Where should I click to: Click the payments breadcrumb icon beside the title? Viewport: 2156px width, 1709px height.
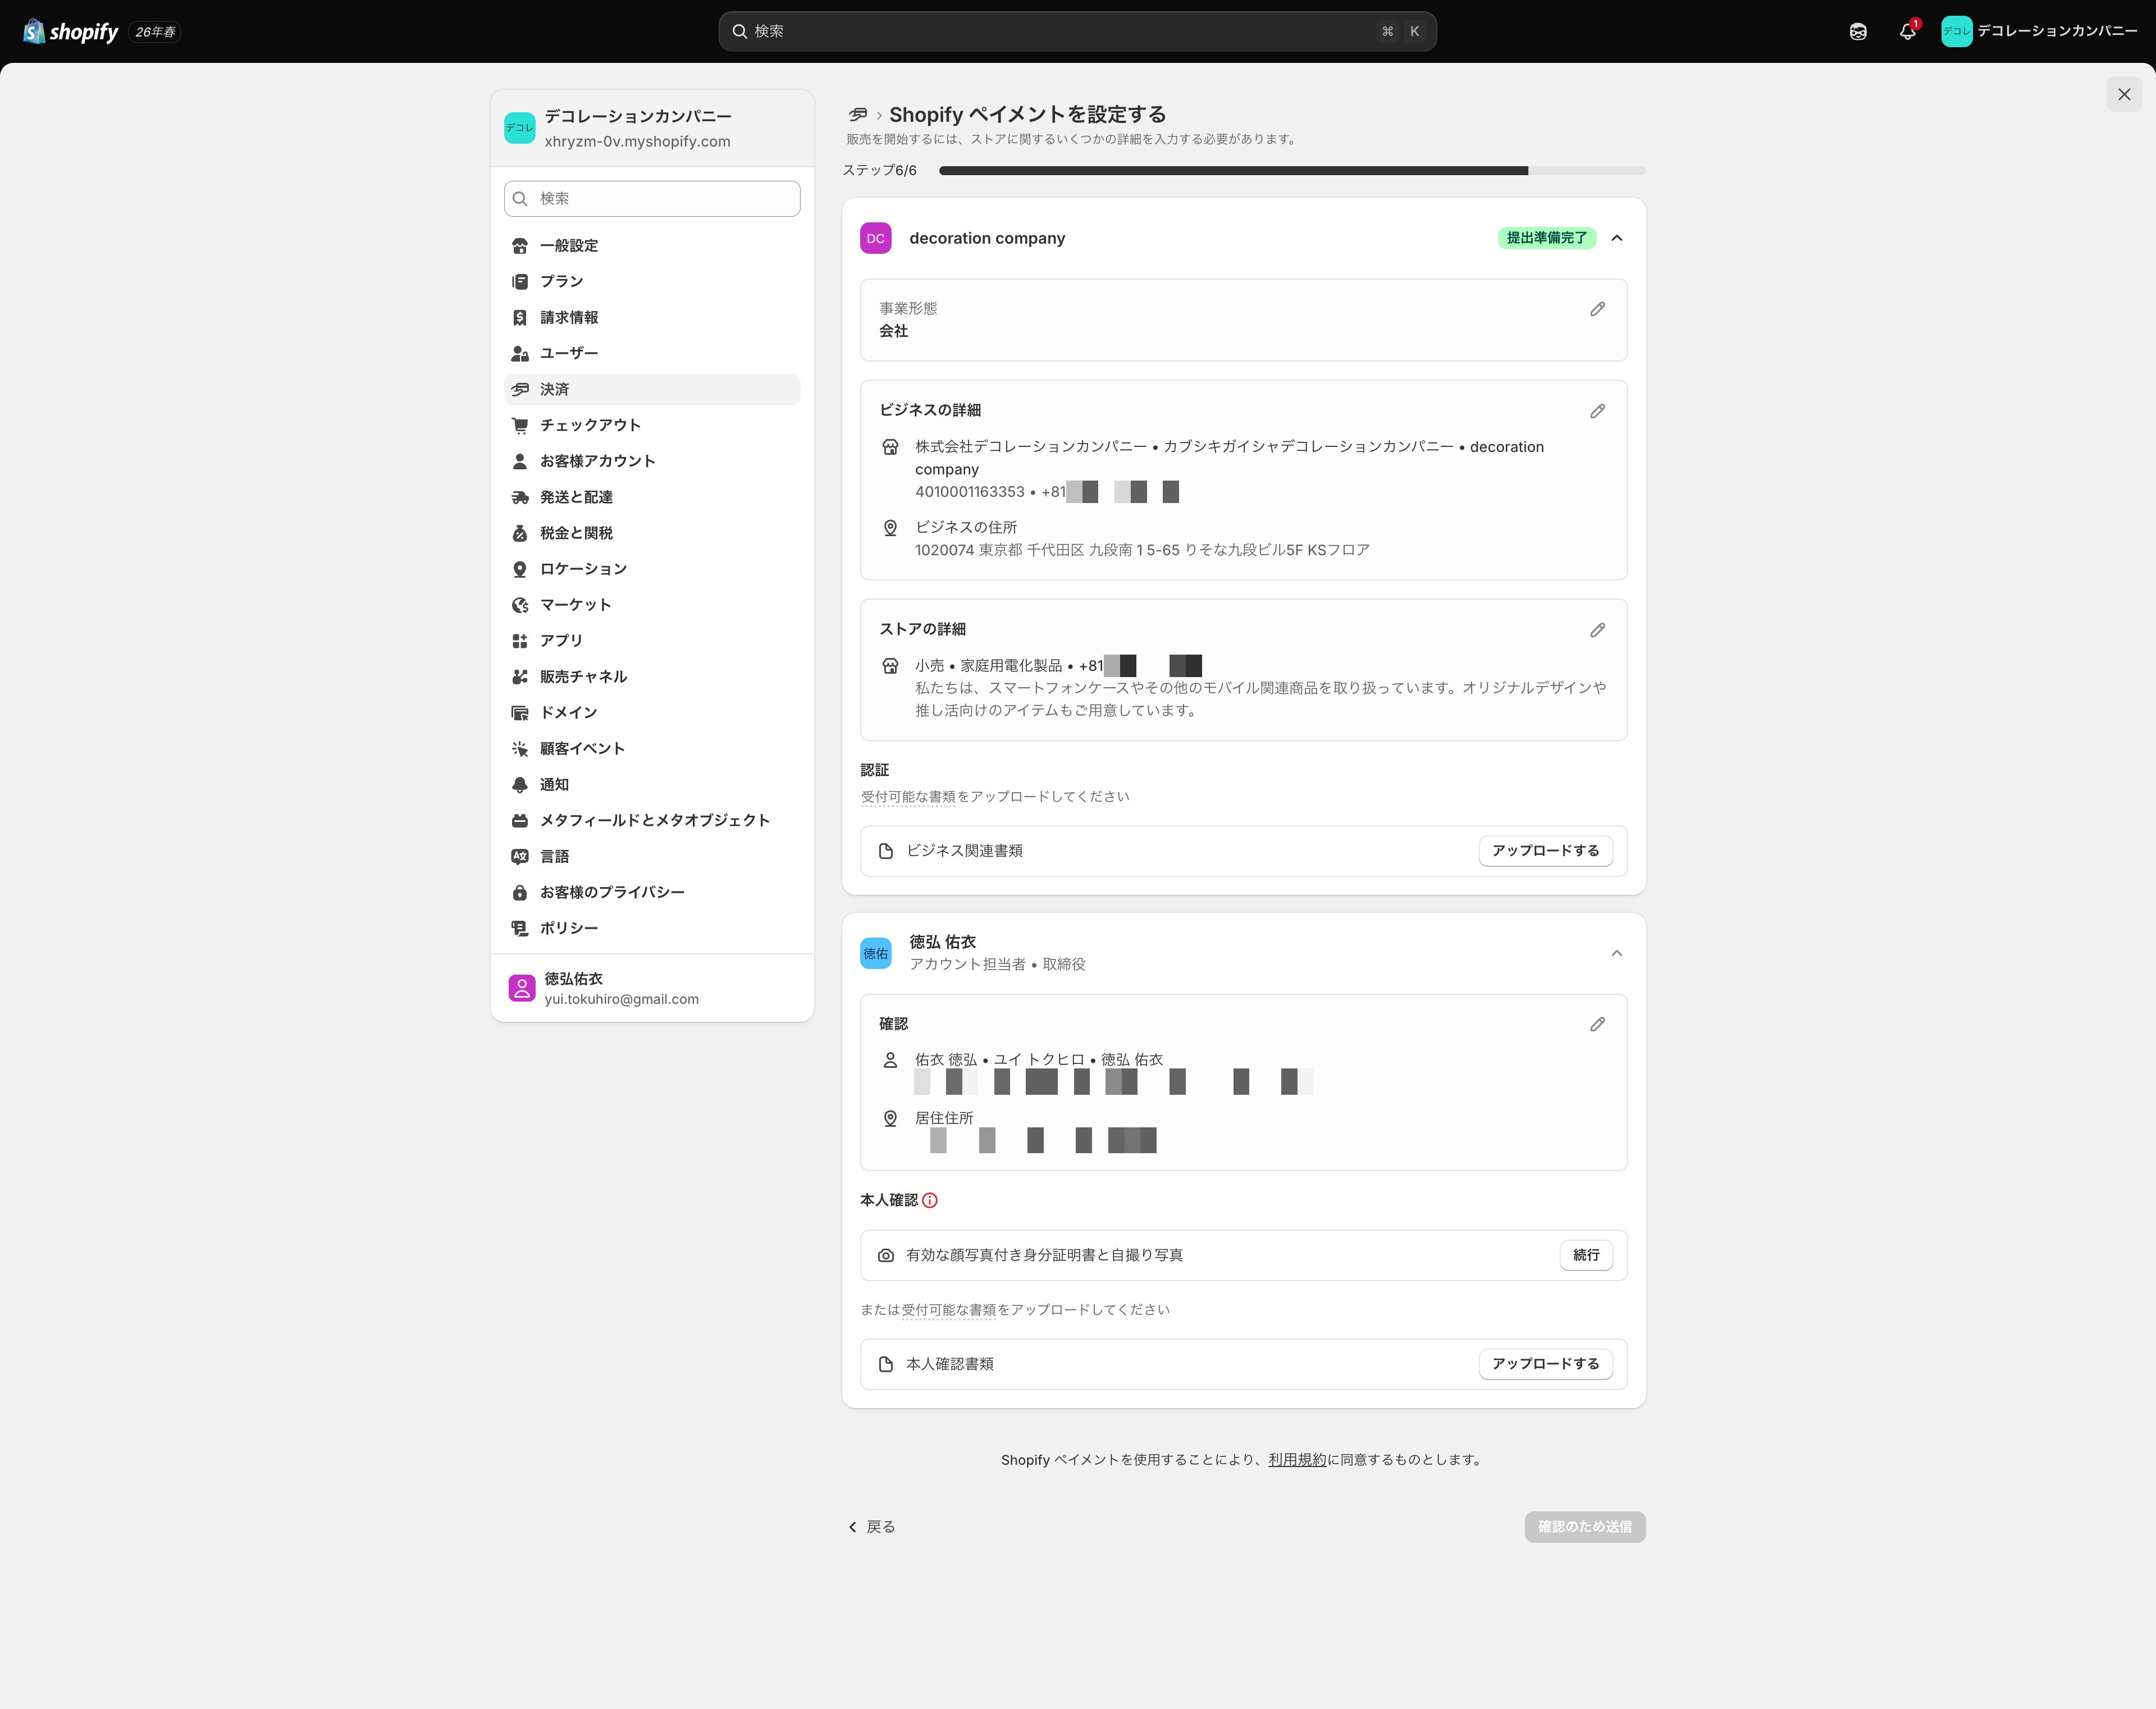(858, 114)
